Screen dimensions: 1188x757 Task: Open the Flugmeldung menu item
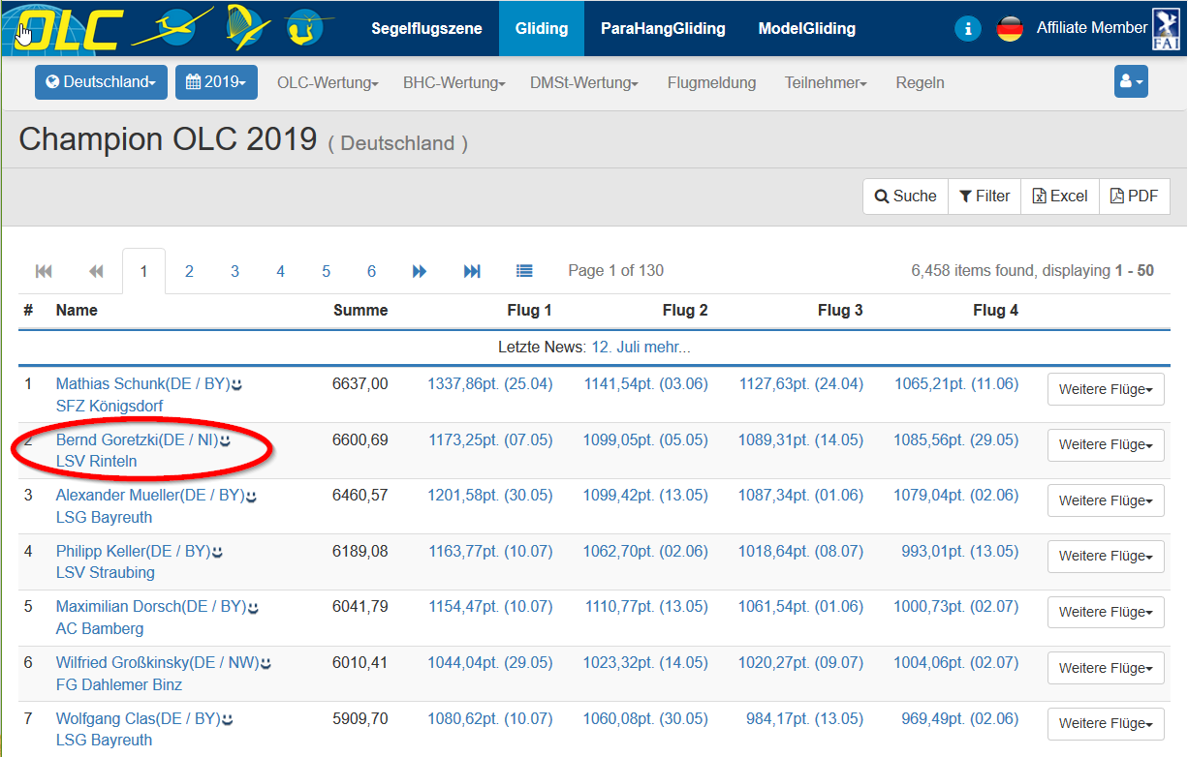[x=711, y=83]
